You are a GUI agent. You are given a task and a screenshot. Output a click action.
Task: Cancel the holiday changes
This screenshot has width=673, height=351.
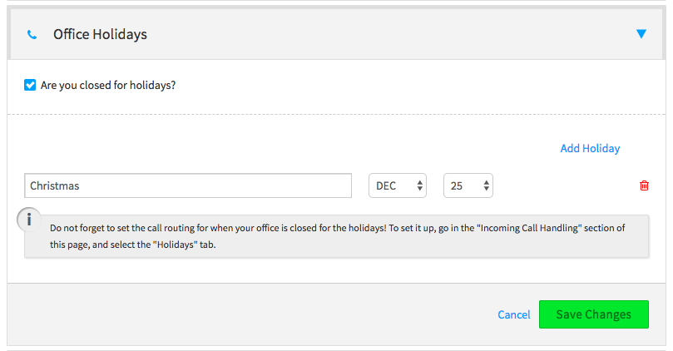513,314
